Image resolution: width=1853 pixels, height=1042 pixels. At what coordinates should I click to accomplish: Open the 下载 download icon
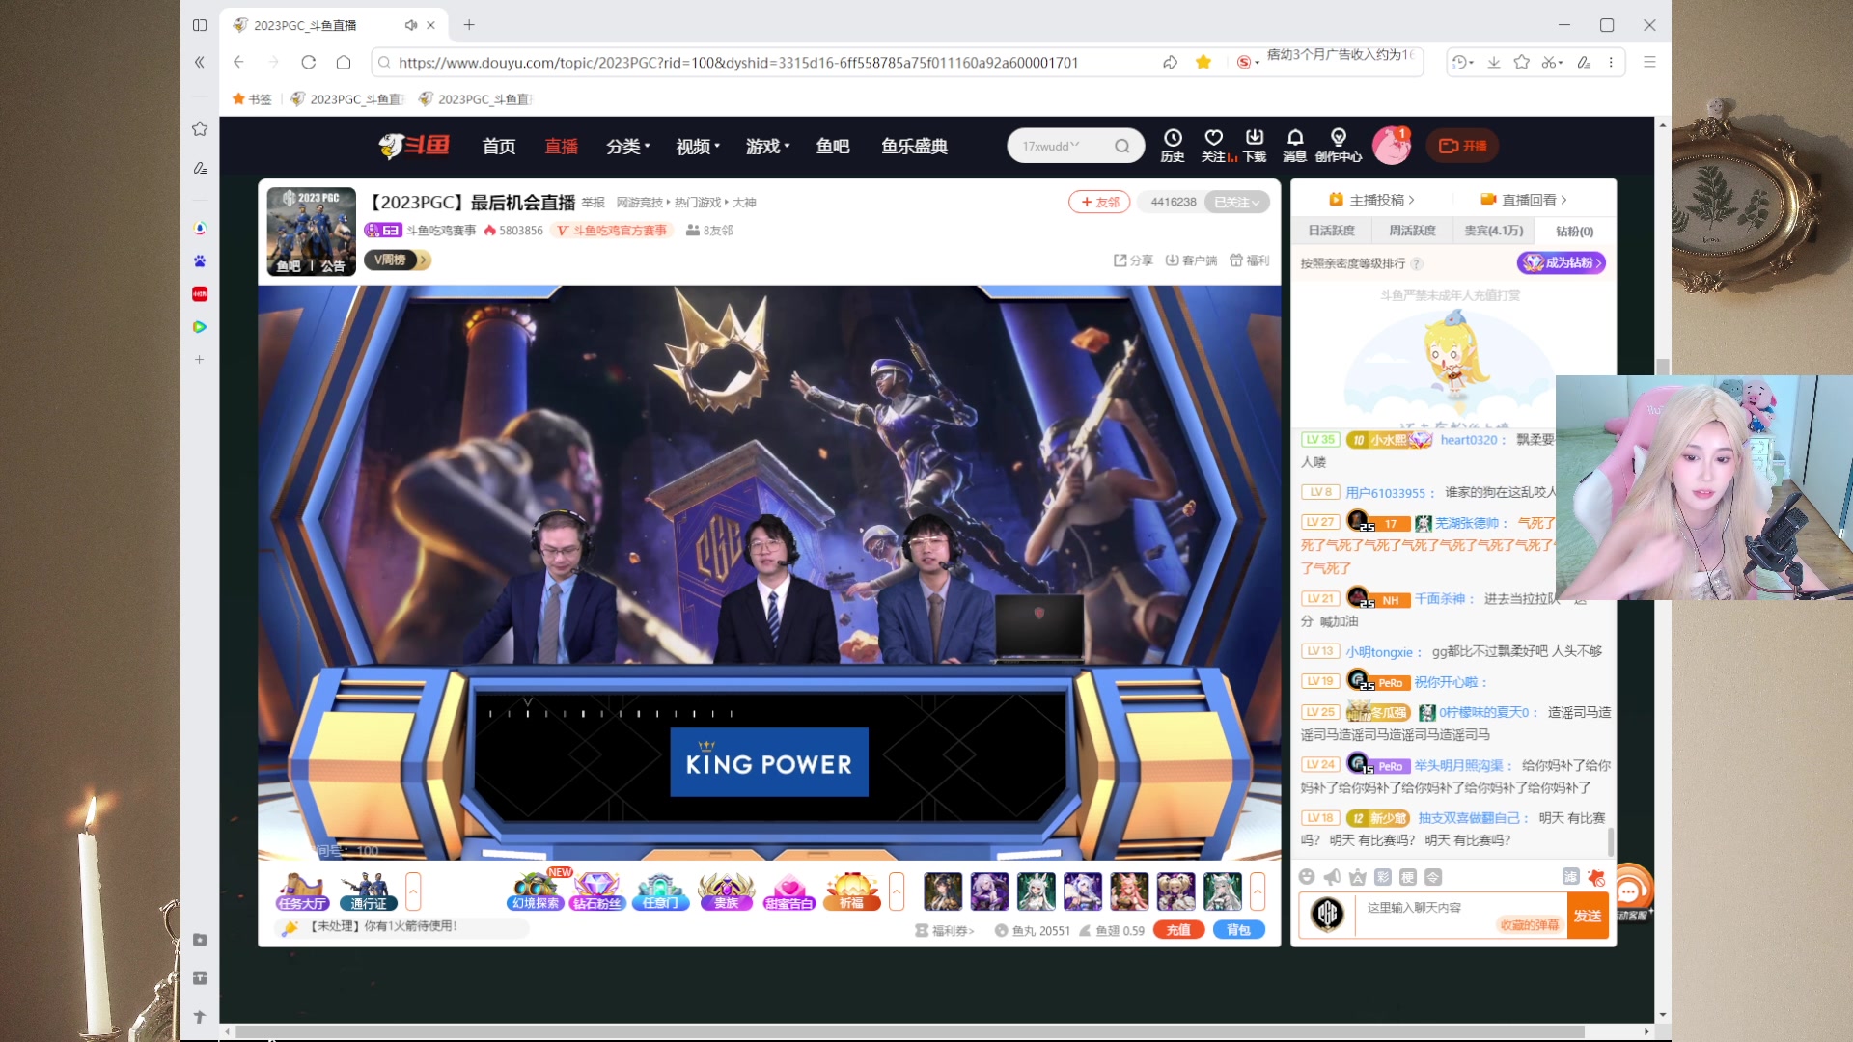[1255, 146]
